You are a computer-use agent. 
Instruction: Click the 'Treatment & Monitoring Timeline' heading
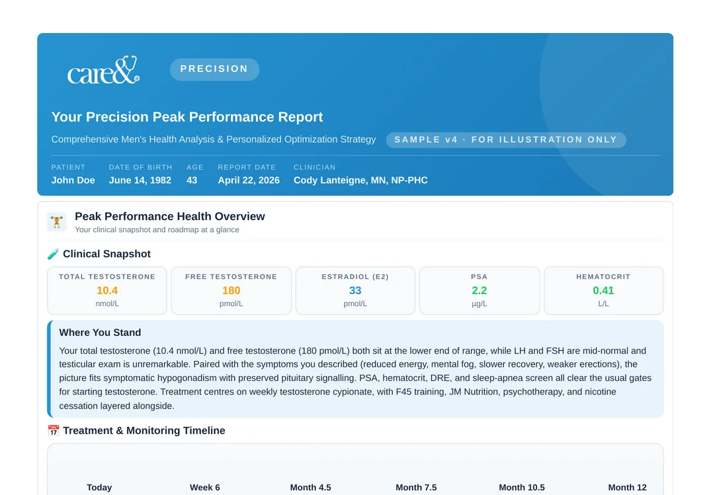tap(144, 430)
